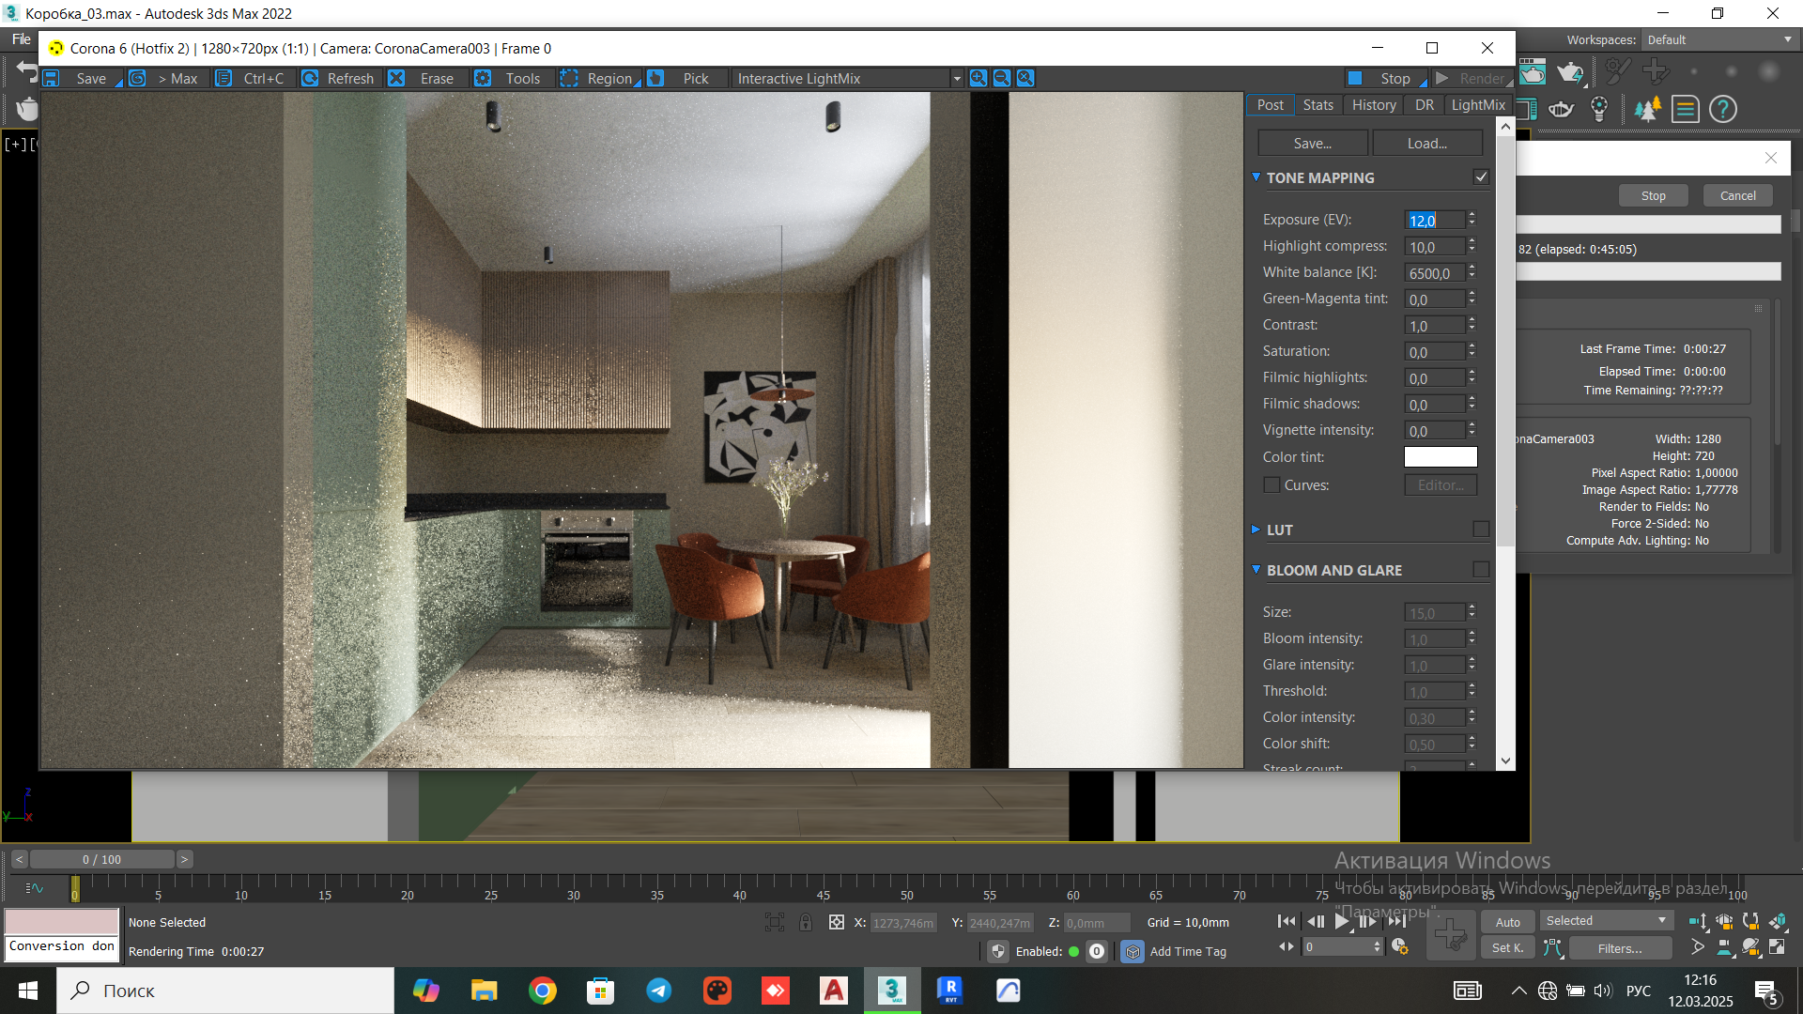This screenshot has width=1803, height=1014.
Task: Click the Color tint white swatch
Action: click(x=1441, y=457)
